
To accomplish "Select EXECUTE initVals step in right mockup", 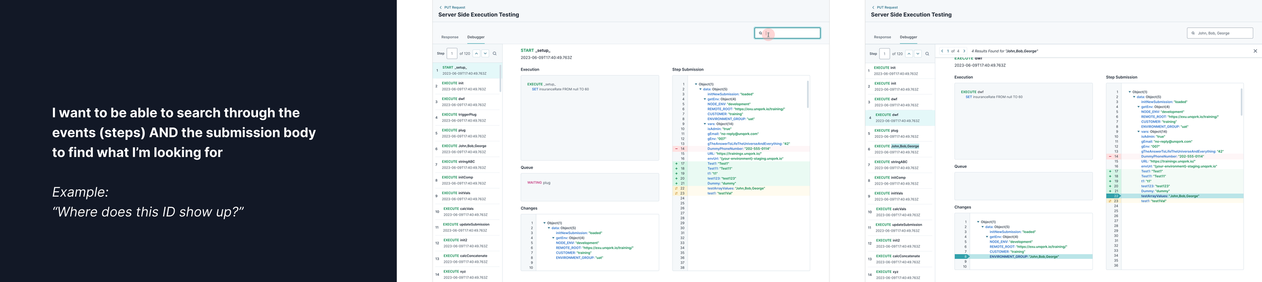I will 899,196.
